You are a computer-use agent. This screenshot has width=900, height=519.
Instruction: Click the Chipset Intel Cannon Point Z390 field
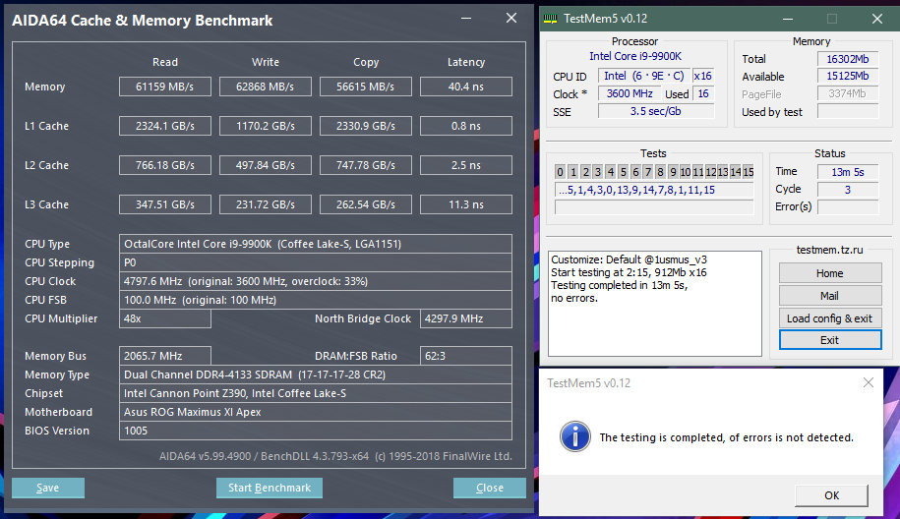click(315, 393)
